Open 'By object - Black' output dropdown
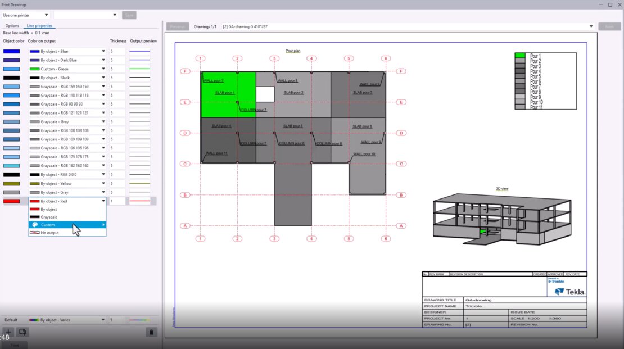Image resolution: width=624 pixels, height=349 pixels. (103, 78)
